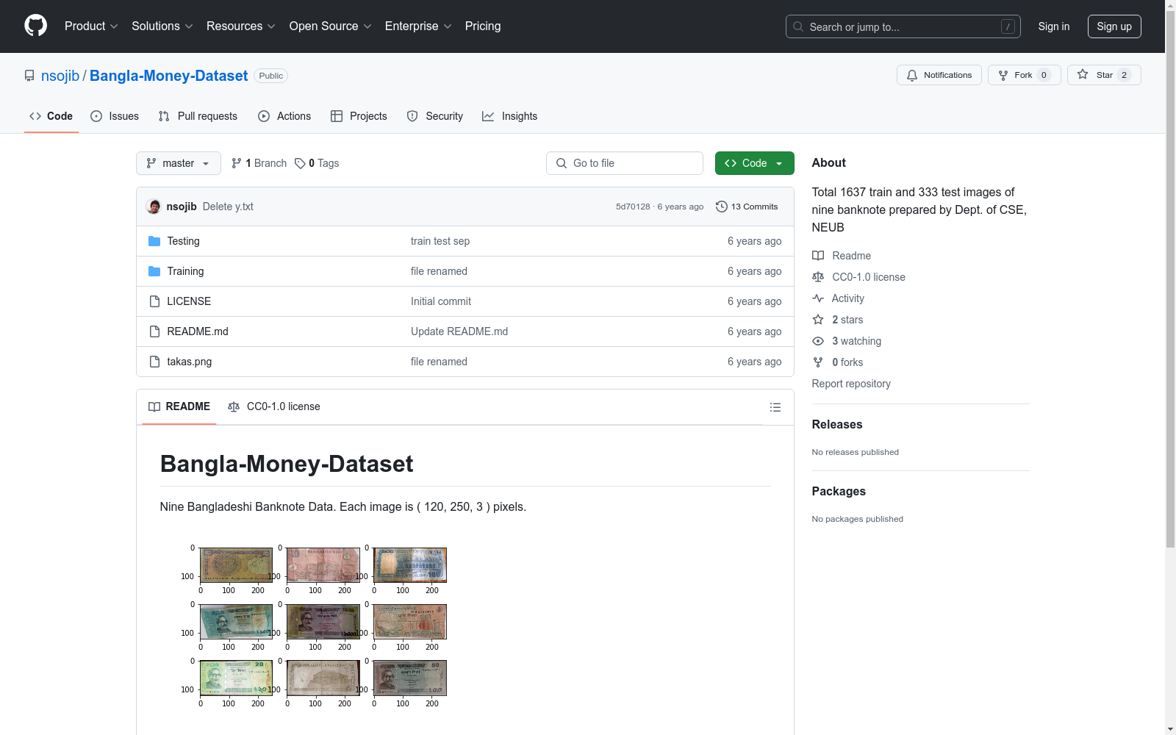The width and height of the screenshot is (1176, 735).
Task: Open the Delete y.txt commit message
Action: [228, 207]
